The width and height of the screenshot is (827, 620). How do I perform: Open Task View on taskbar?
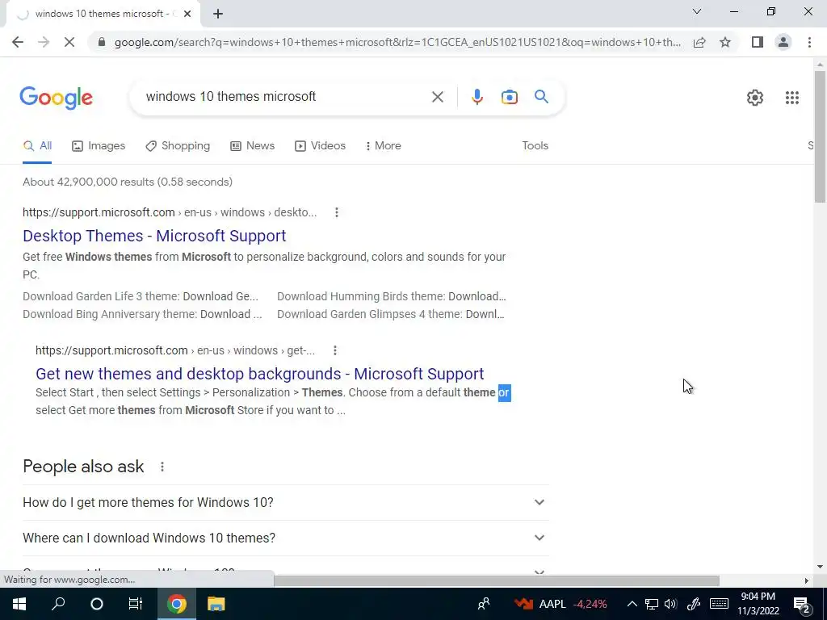coord(136,604)
